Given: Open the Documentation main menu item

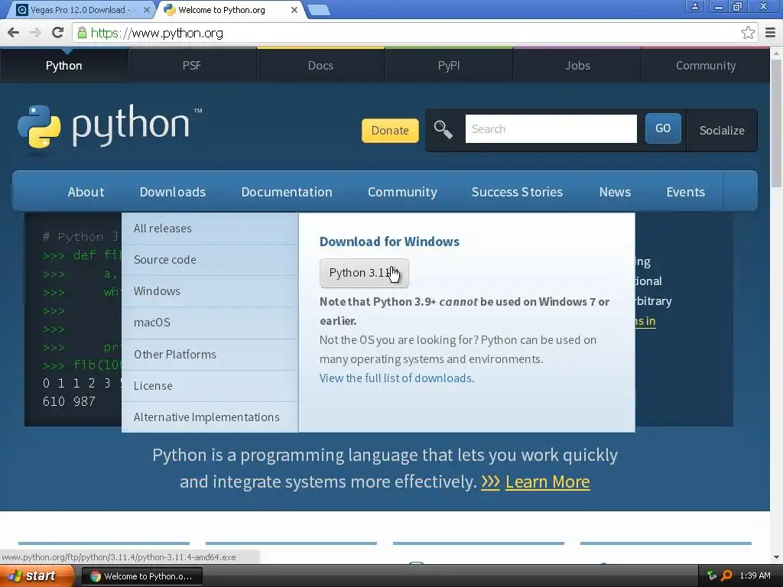Looking at the screenshot, I should (287, 192).
